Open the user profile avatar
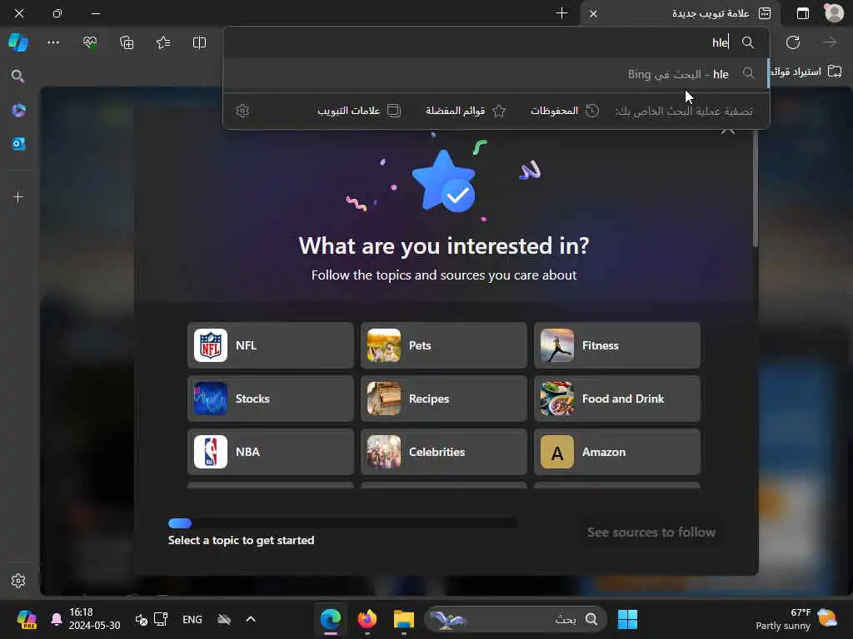This screenshot has width=853, height=639. point(833,13)
